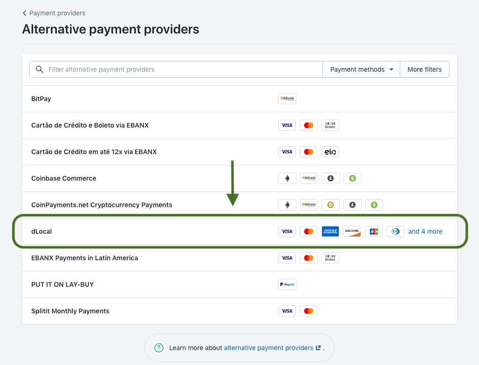Open the Payment methods dropdown

coord(362,69)
